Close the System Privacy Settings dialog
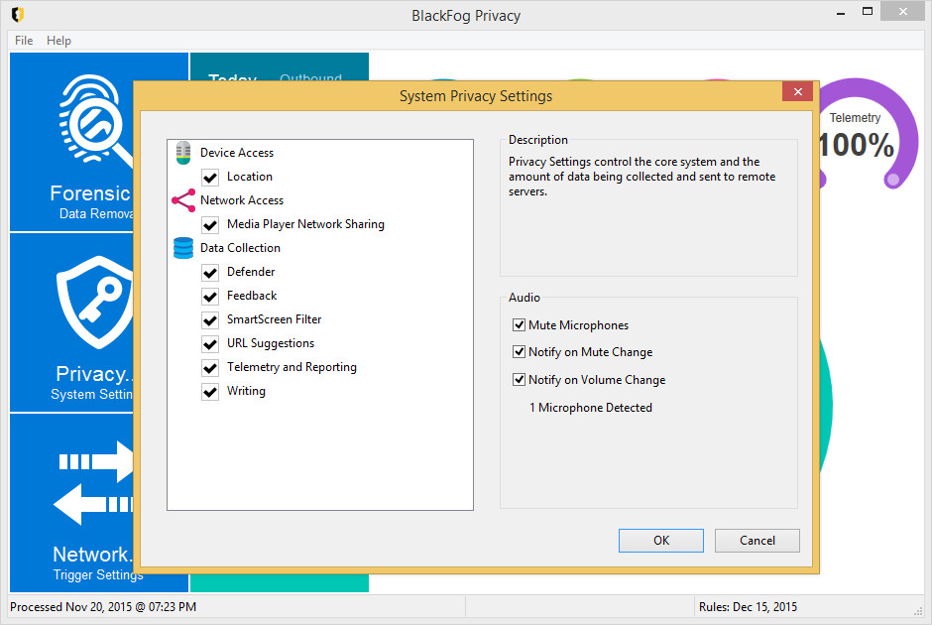The height and width of the screenshot is (625, 932). [798, 91]
